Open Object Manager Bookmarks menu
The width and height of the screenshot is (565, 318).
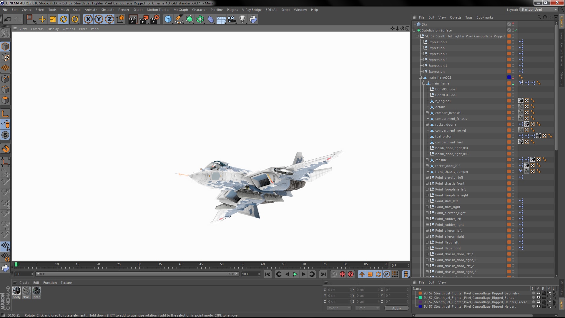click(485, 17)
